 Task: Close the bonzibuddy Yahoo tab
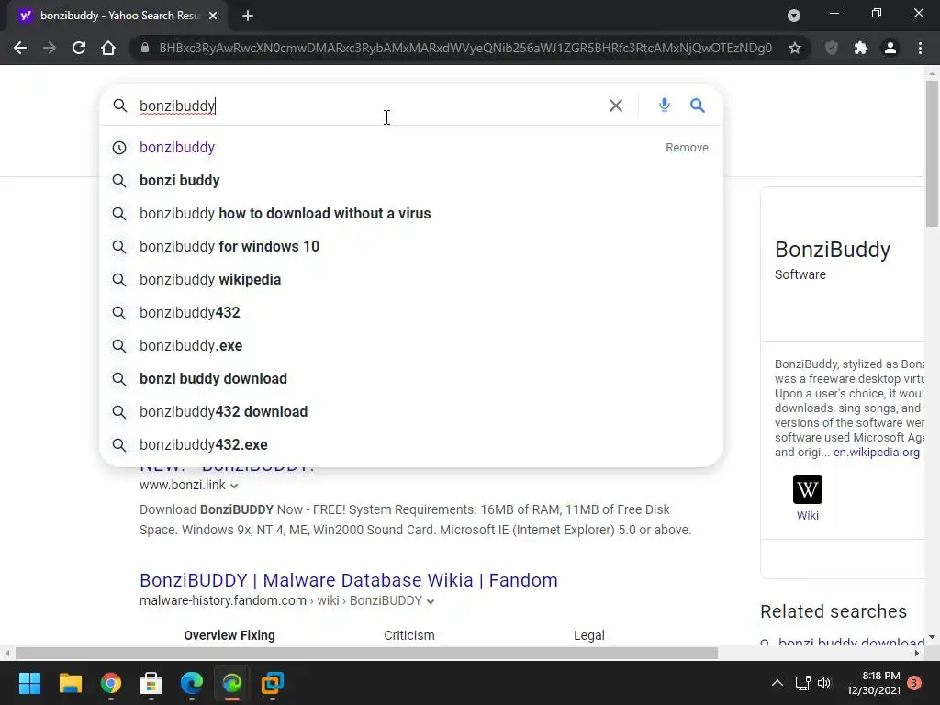[x=213, y=17]
